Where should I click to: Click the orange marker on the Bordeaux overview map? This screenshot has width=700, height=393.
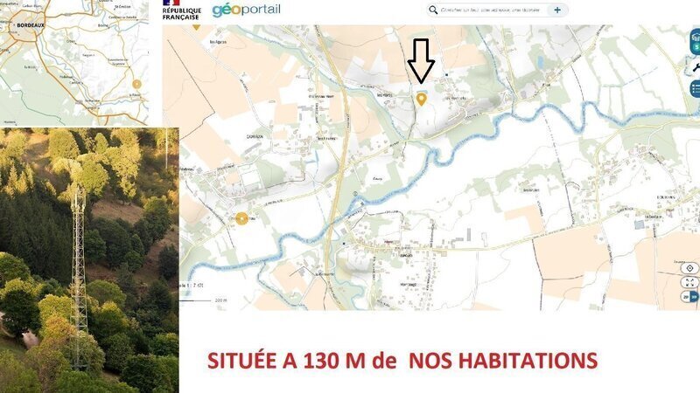tap(136, 85)
